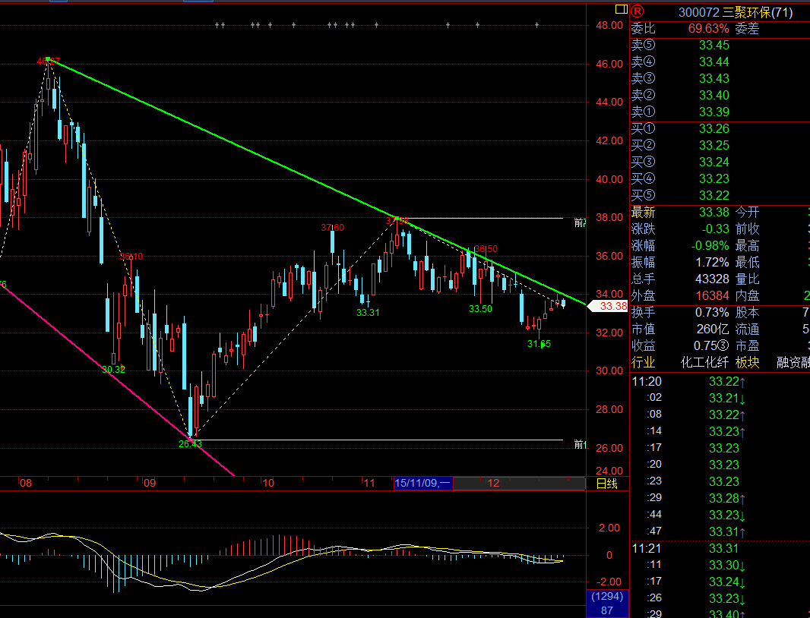
Task: Click the 最新 latest price label
Action: 643,213
